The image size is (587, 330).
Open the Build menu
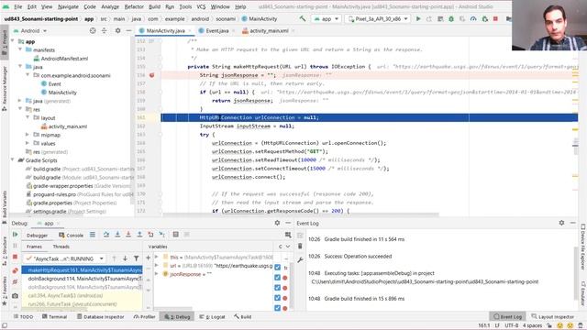[154, 6]
